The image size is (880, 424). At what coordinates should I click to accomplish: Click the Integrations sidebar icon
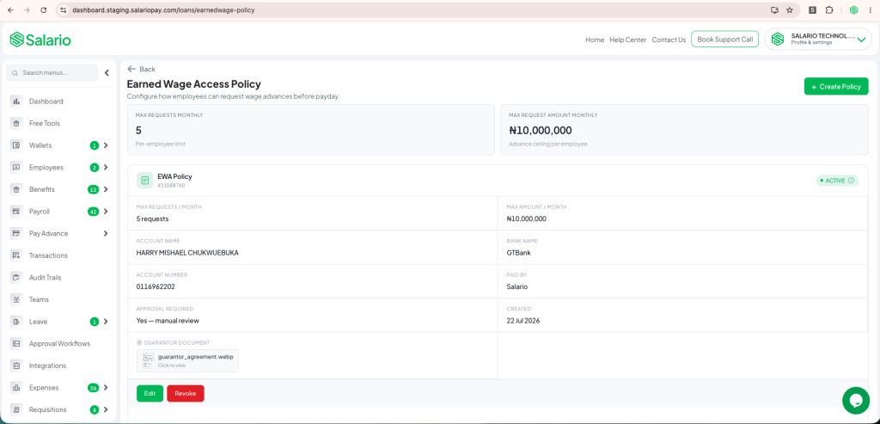point(16,366)
